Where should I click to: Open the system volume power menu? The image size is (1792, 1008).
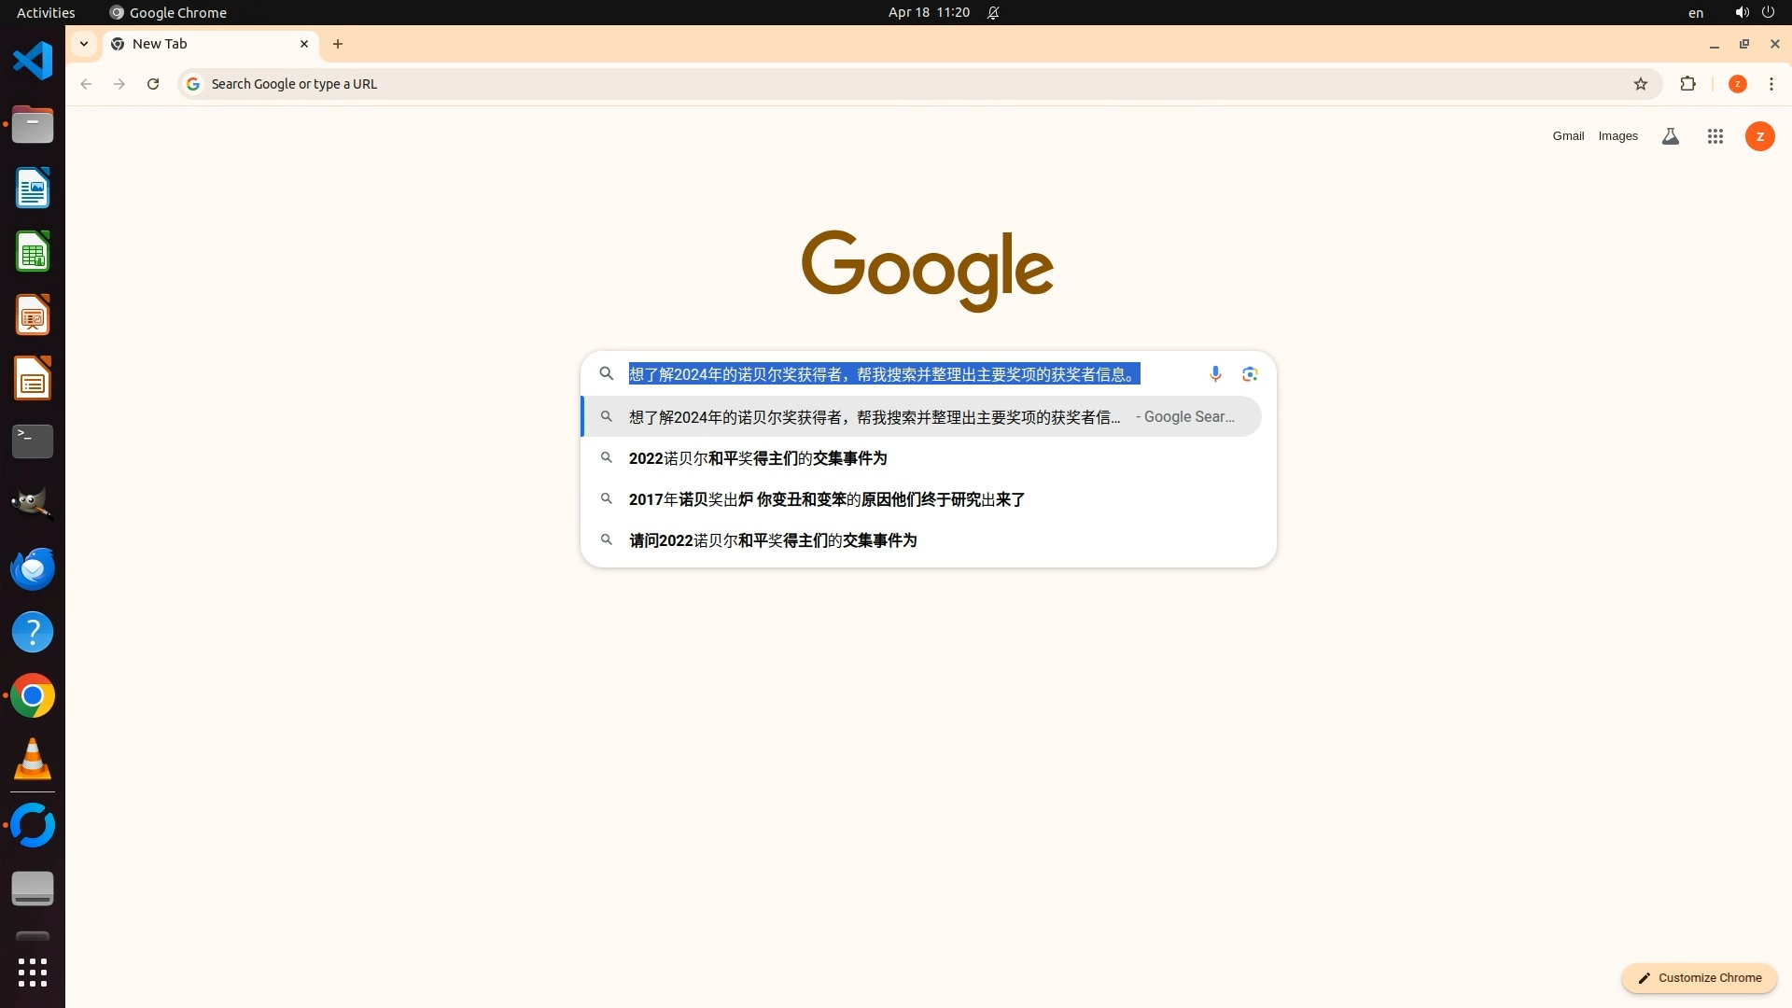[1754, 12]
